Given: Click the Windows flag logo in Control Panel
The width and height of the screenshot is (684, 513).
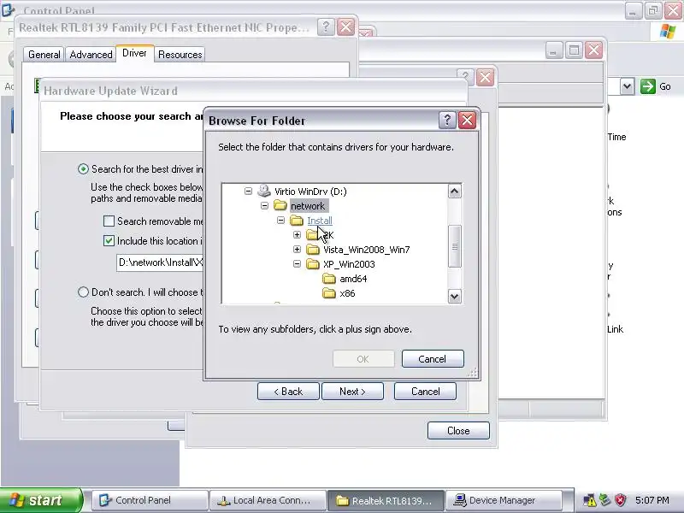Looking at the screenshot, I should tap(668, 31).
